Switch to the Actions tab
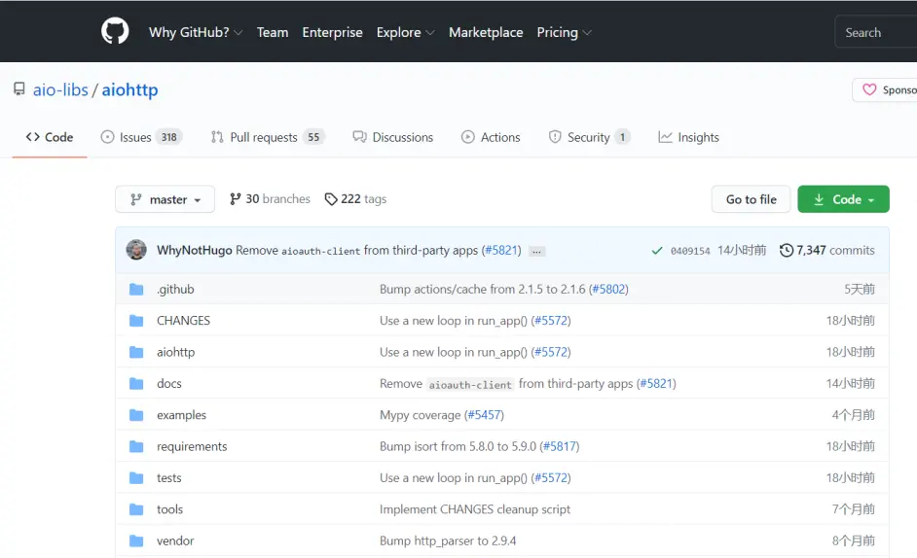 491,137
